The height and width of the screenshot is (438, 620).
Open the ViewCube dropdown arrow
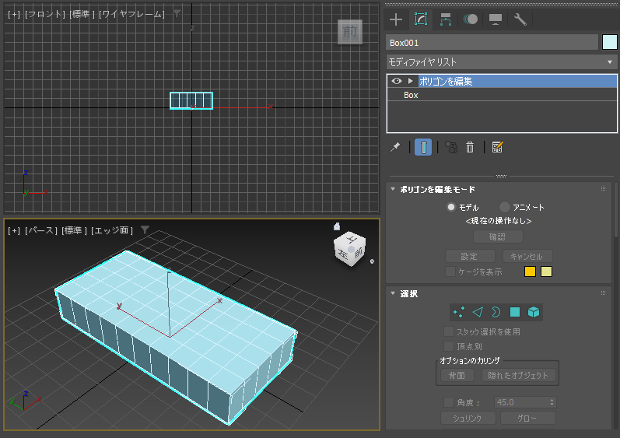(372, 261)
